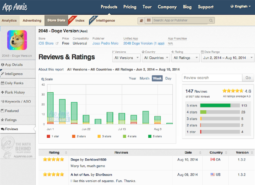Open the iOS Store link

coord(46,43)
